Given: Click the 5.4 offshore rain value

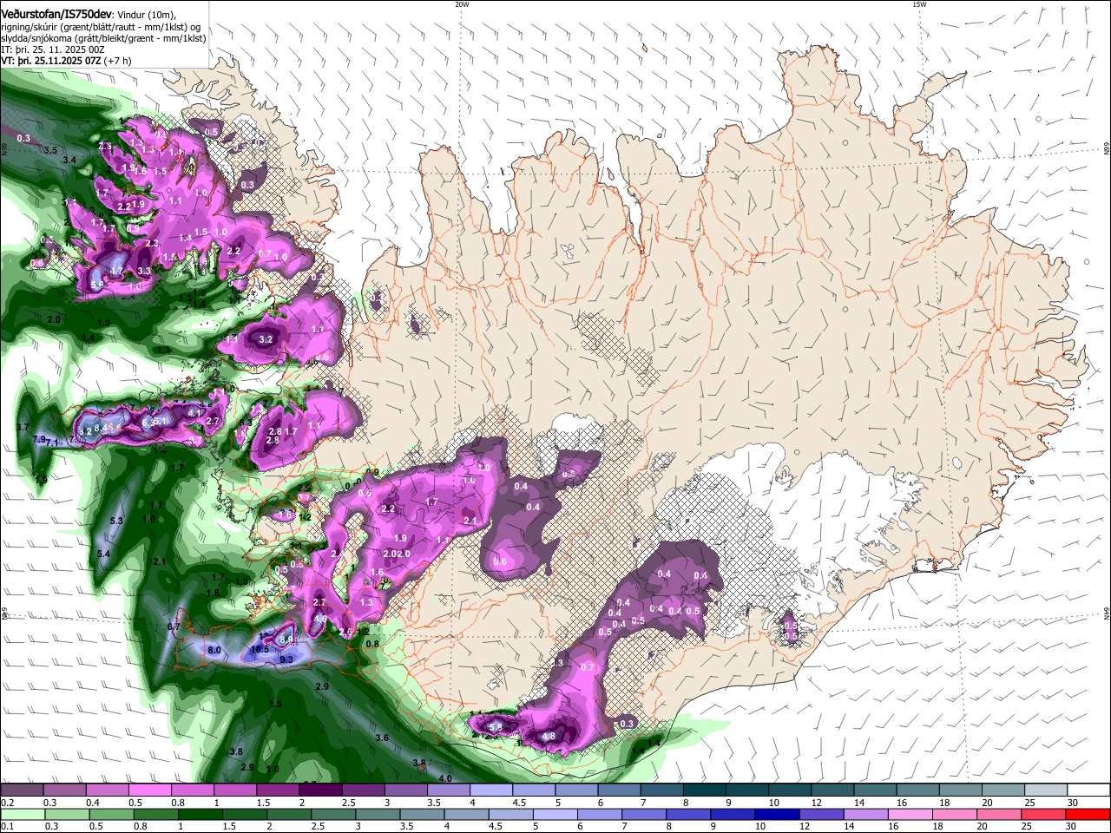Looking at the screenshot, I should [103, 554].
